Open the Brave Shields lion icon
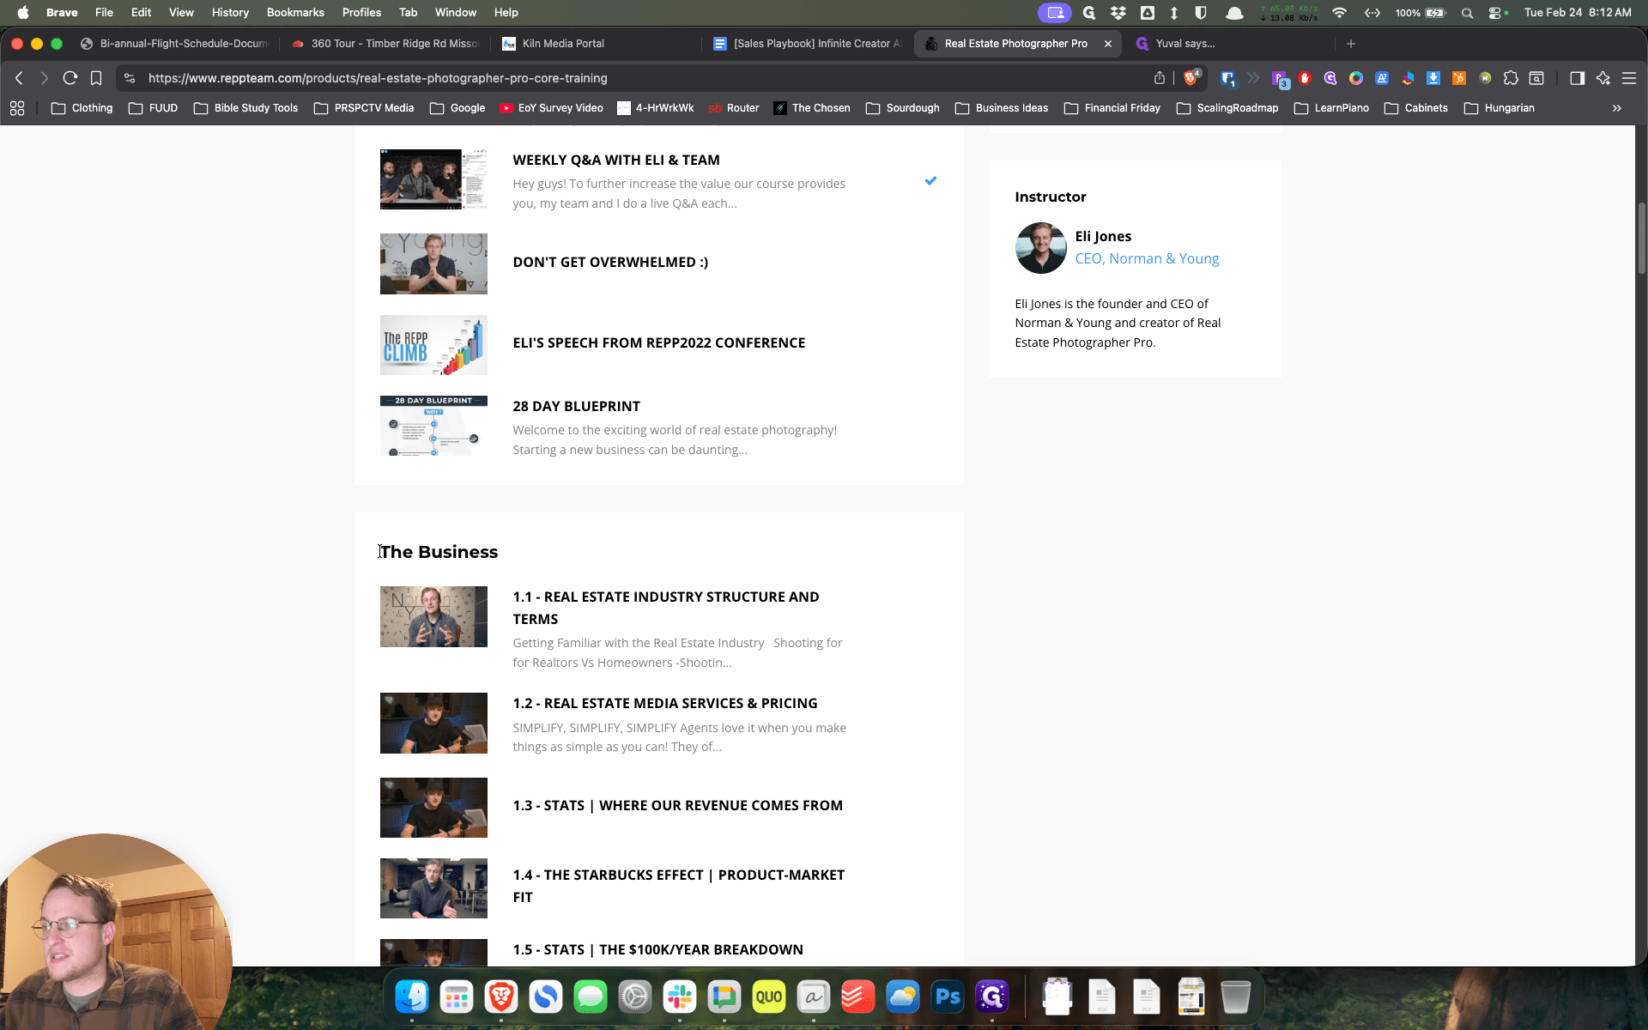Viewport: 1648px width, 1030px height. coord(1191,78)
